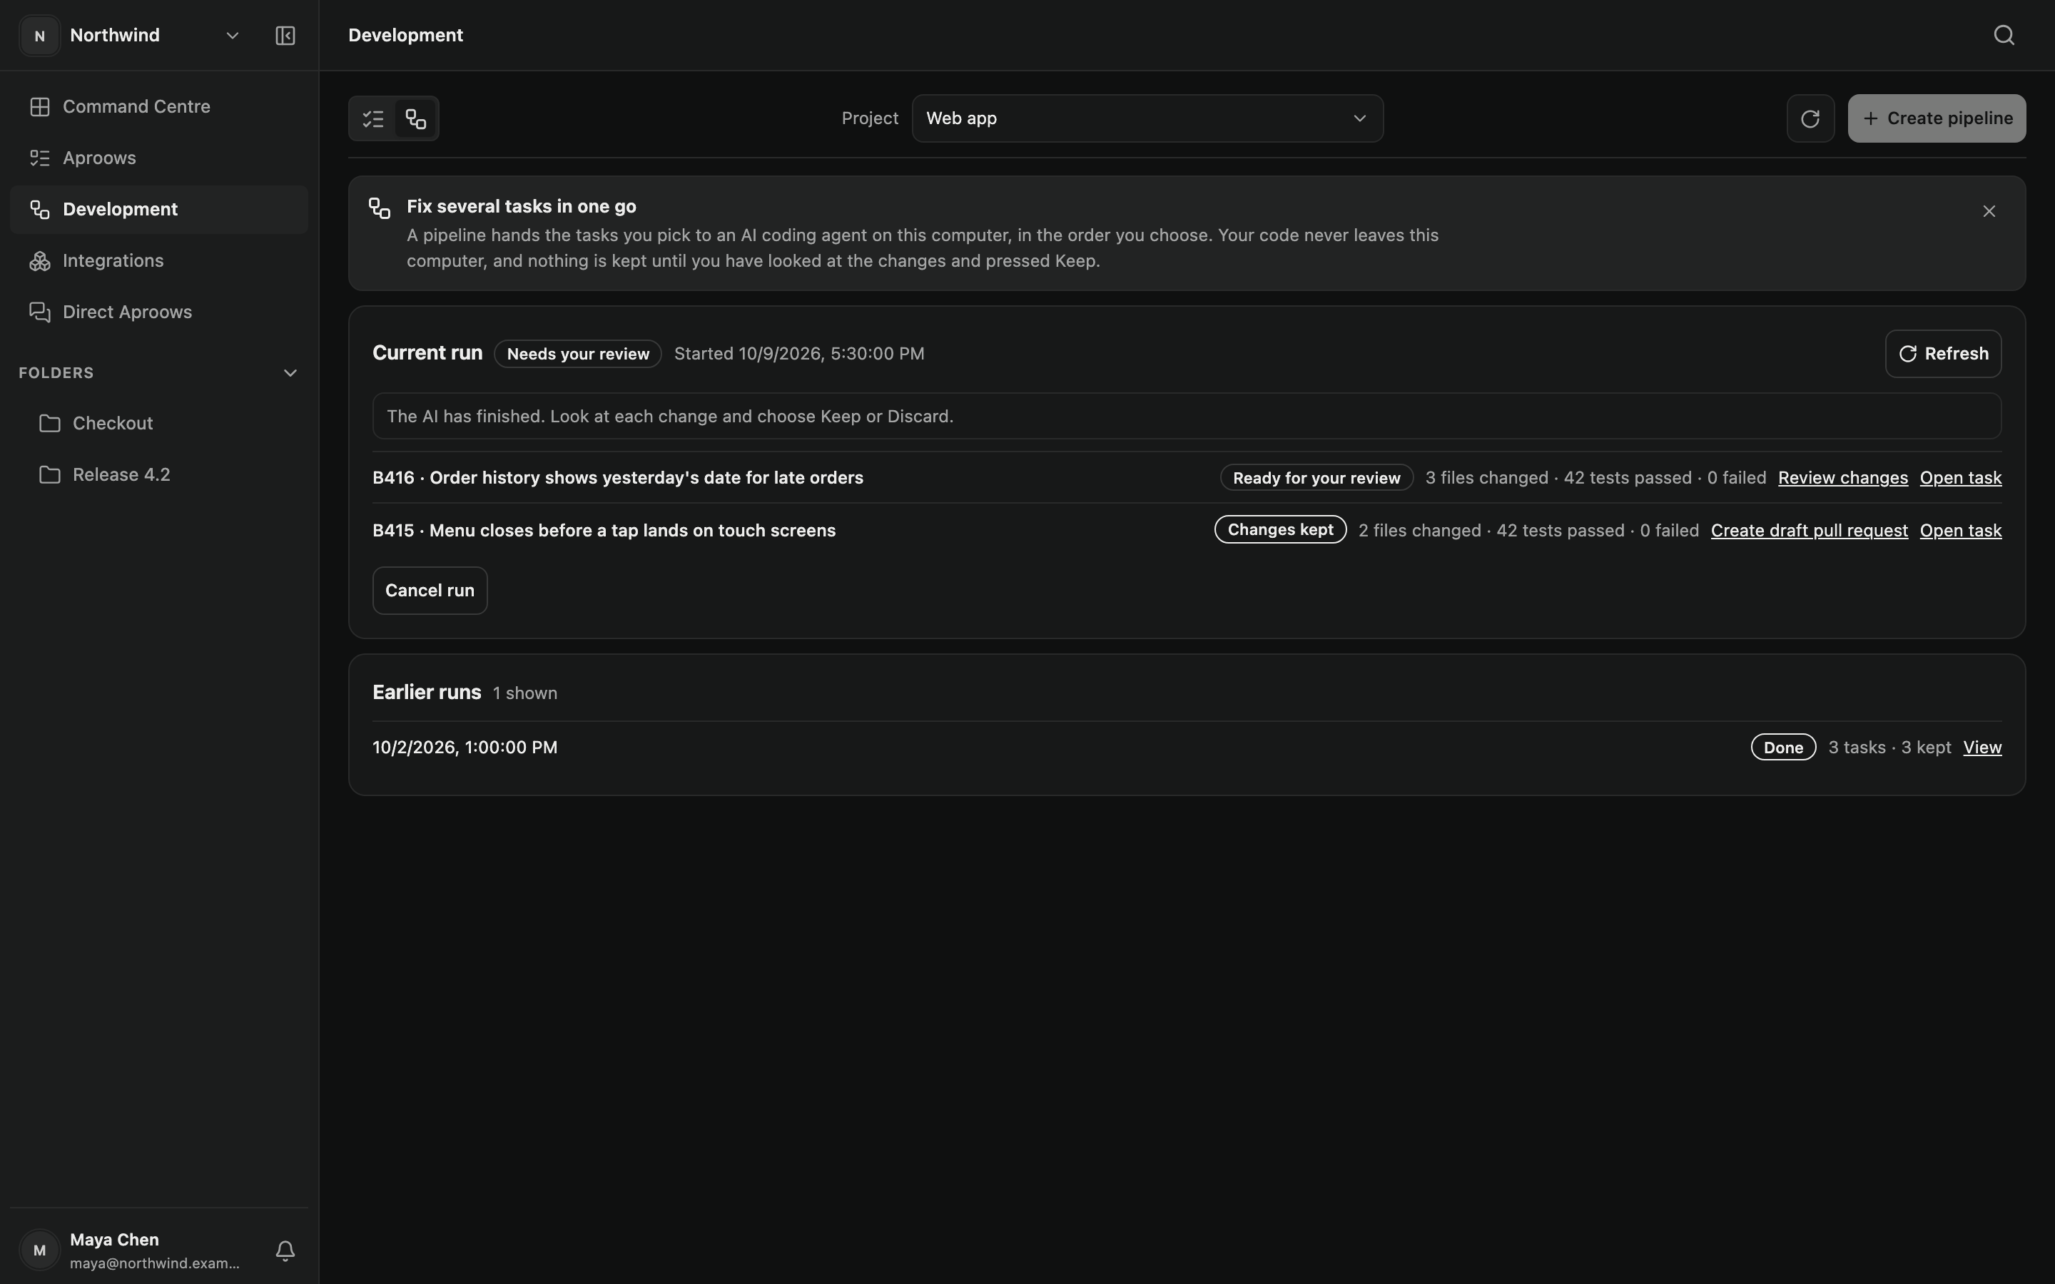The height and width of the screenshot is (1284, 2055).
Task: Click Maya Chen's profile avatar
Action: (x=39, y=1250)
